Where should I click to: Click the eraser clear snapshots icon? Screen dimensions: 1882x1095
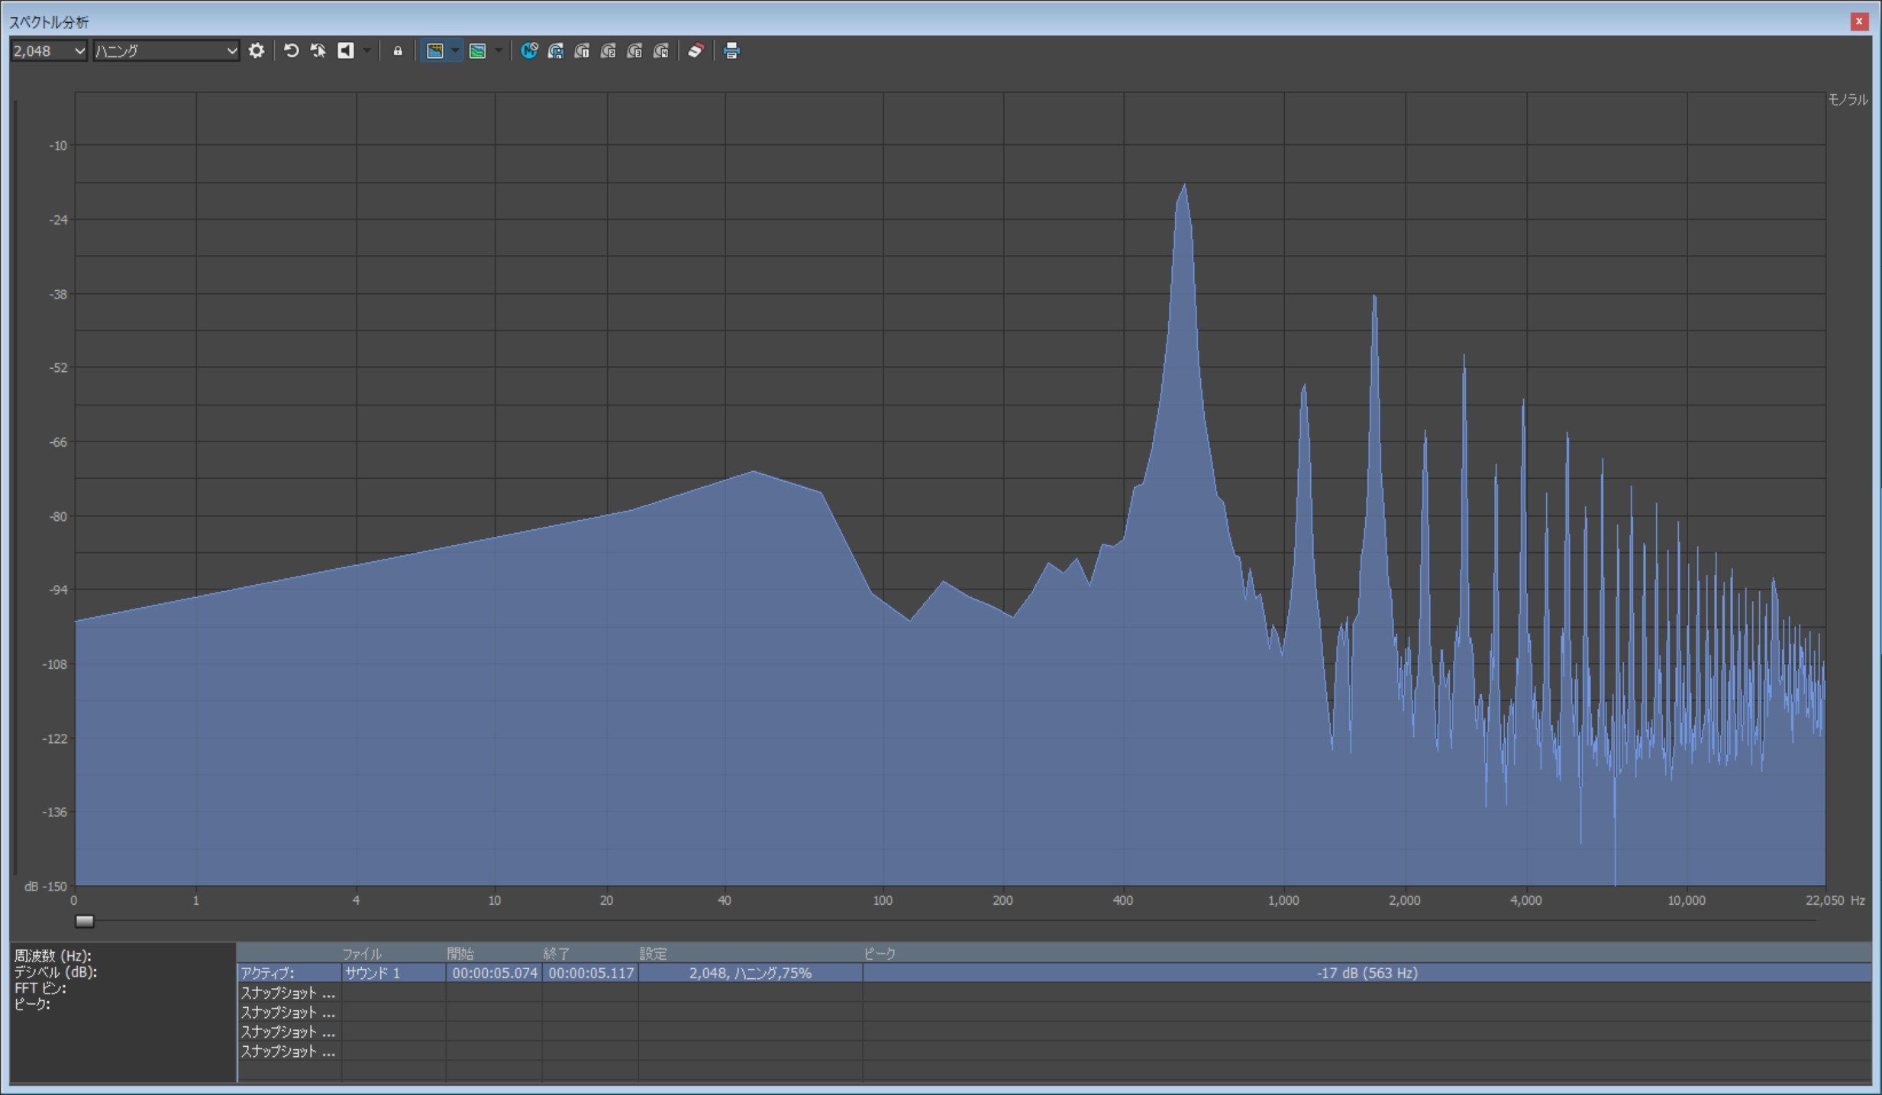click(x=696, y=51)
